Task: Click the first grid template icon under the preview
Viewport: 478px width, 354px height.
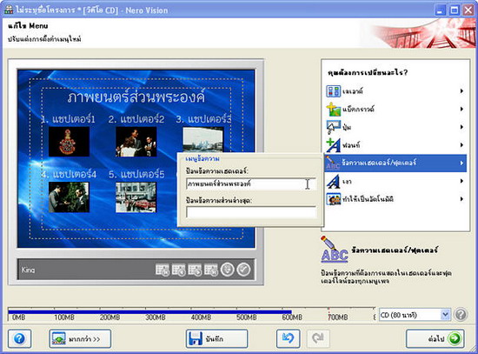Action: click(x=163, y=270)
